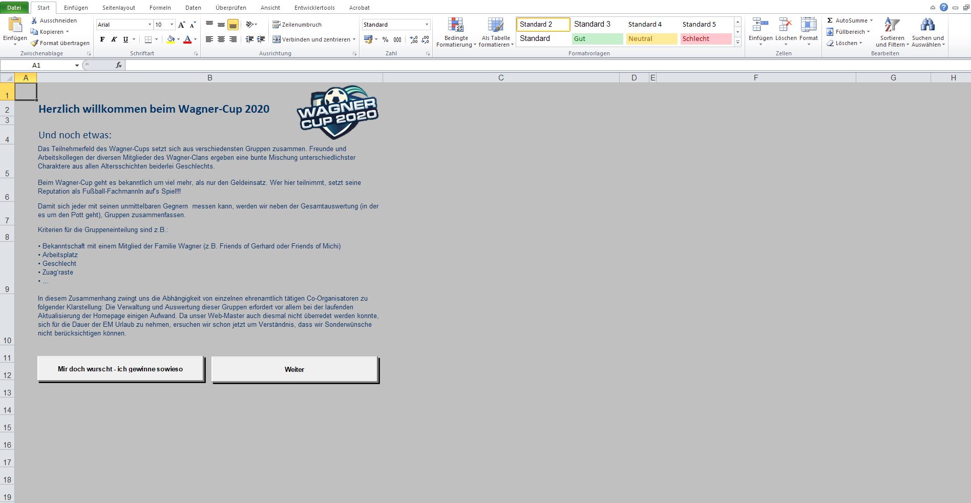This screenshot has width=971, height=503.
Task: Open the font name Arial dropdown
Action: 150,25
